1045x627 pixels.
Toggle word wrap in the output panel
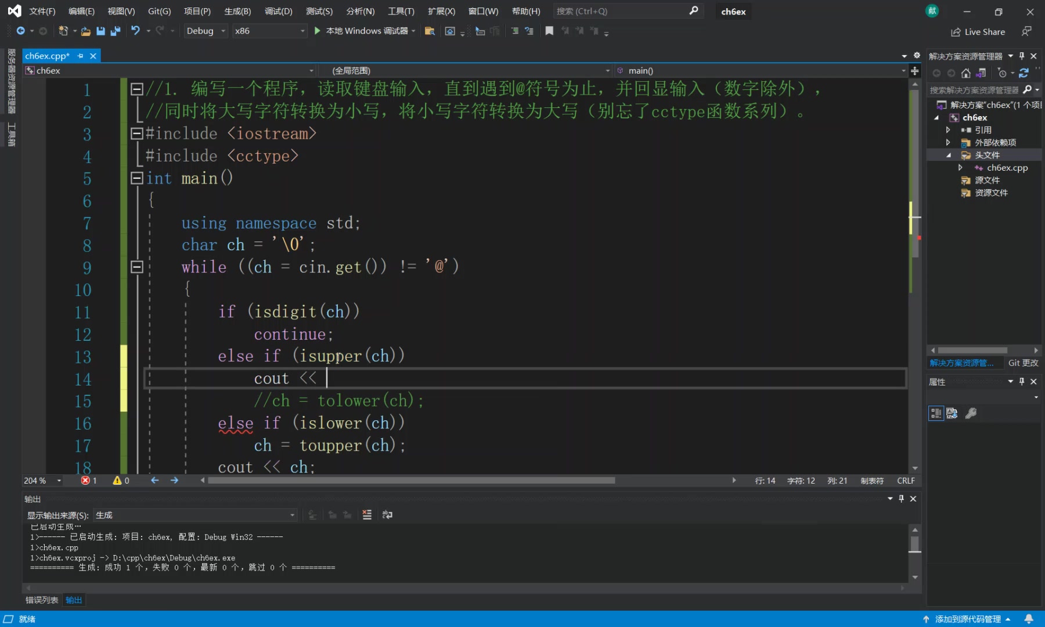[387, 514]
